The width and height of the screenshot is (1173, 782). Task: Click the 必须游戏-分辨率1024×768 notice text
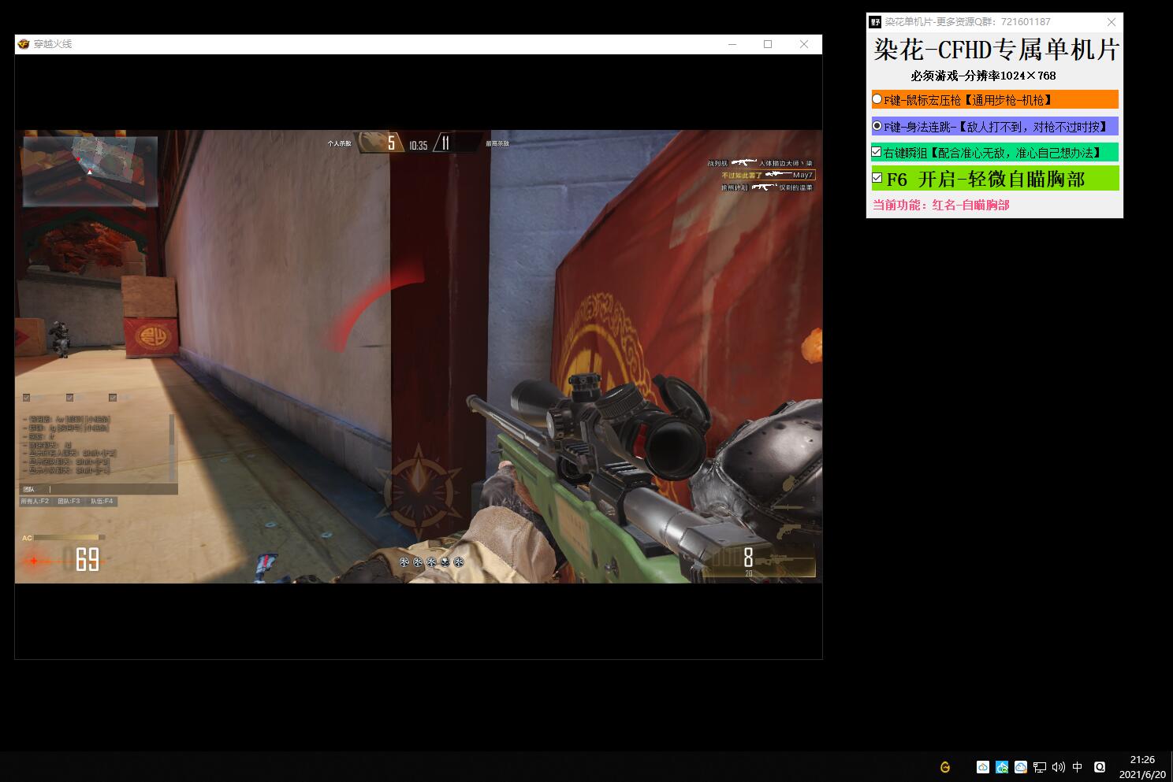click(983, 76)
